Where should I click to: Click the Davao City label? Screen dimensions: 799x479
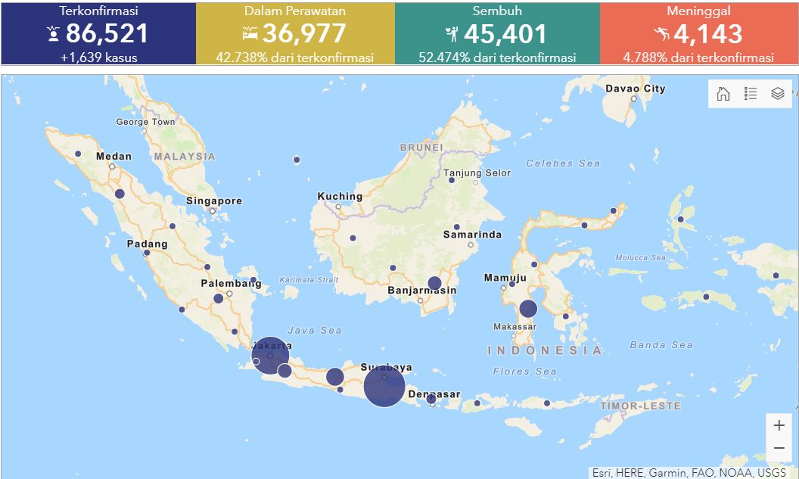pyautogui.click(x=636, y=89)
